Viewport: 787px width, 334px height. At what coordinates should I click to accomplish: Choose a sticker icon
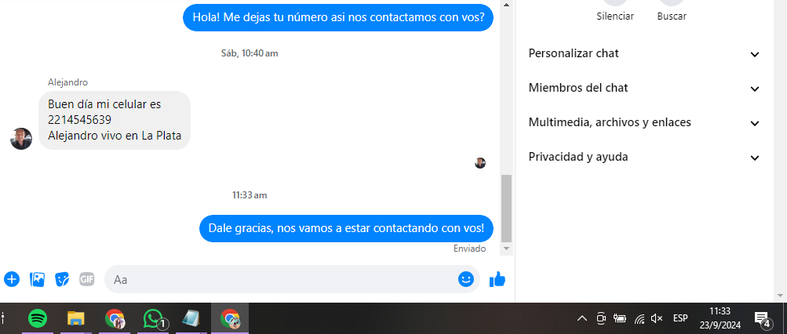pos(62,279)
